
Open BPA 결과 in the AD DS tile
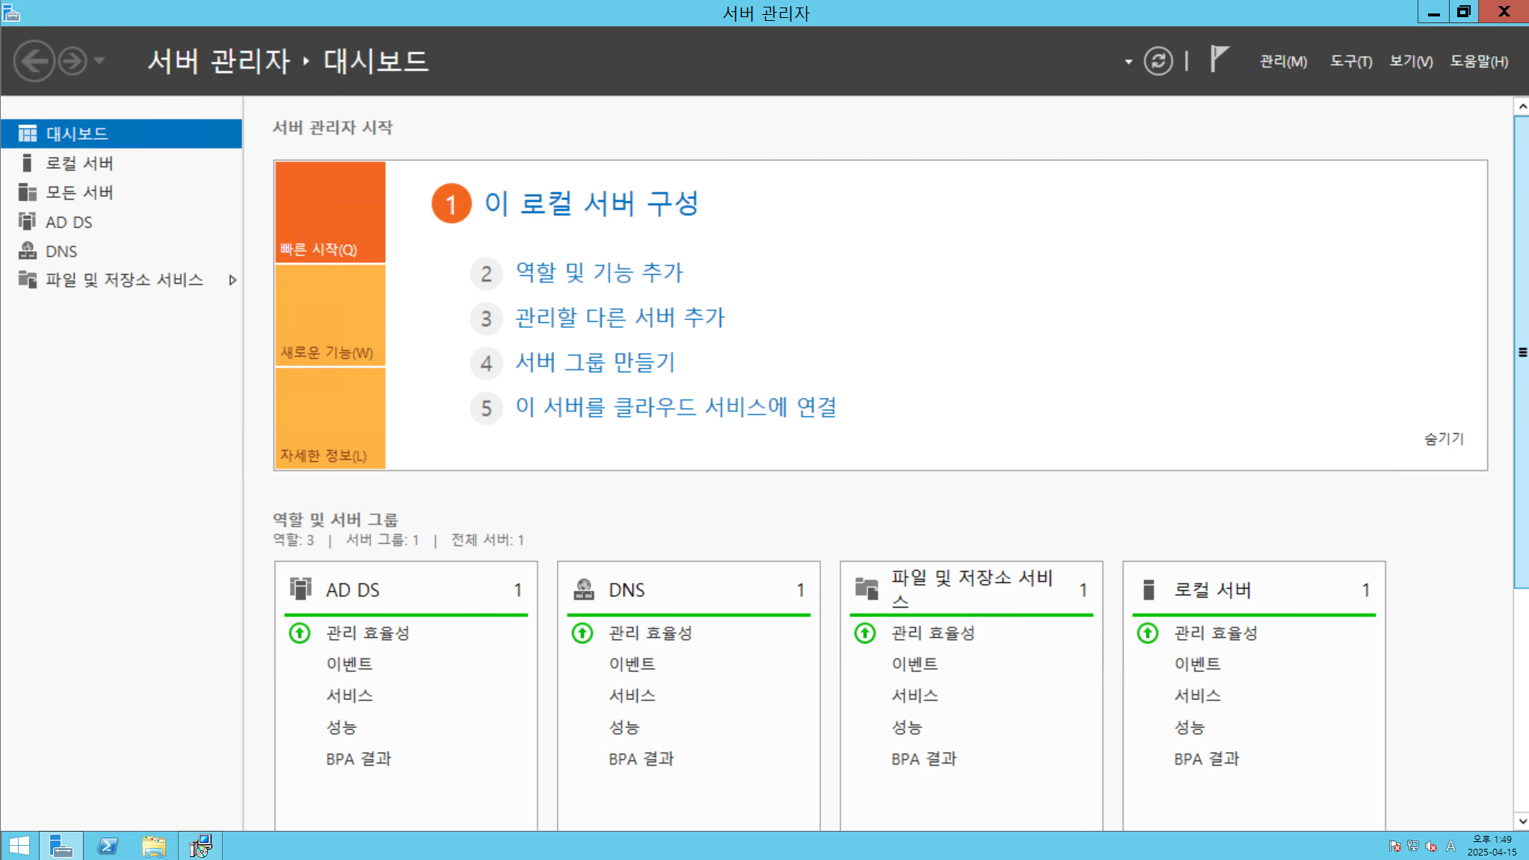click(x=359, y=759)
